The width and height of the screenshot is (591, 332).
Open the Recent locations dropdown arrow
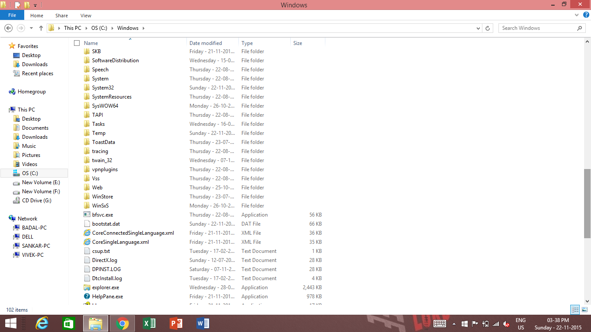click(x=31, y=28)
